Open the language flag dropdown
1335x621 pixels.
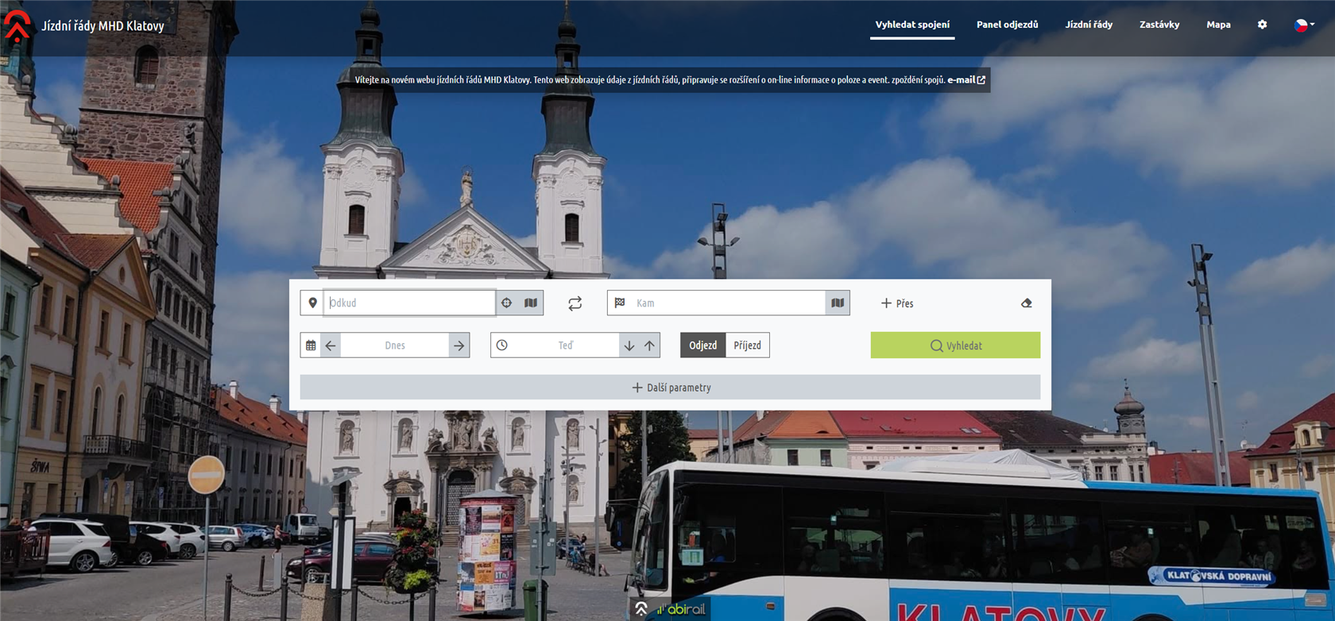click(x=1303, y=25)
